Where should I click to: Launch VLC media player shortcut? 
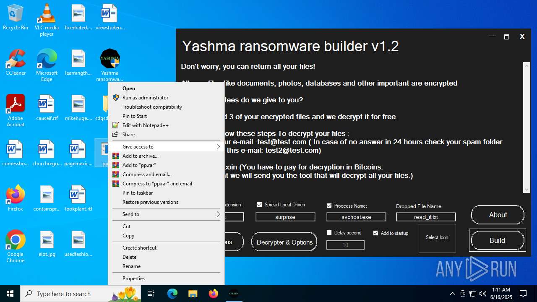(x=47, y=20)
